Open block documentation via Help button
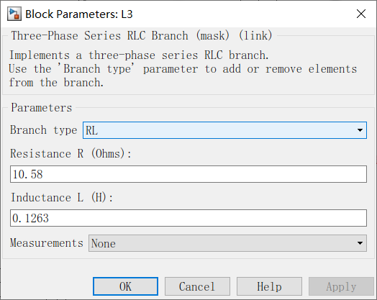377x300 pixels. click(x=269, y=286)
